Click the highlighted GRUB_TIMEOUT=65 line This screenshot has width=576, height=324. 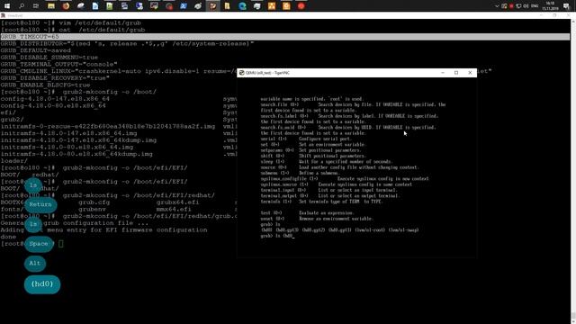285,37
